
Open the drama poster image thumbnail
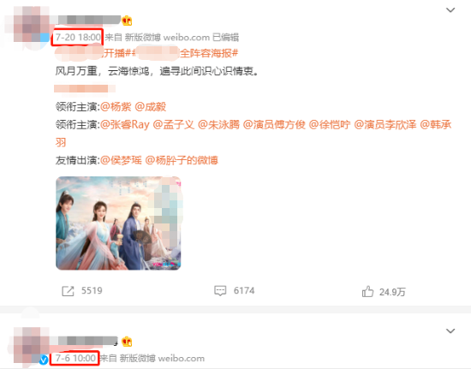[118, 223]
